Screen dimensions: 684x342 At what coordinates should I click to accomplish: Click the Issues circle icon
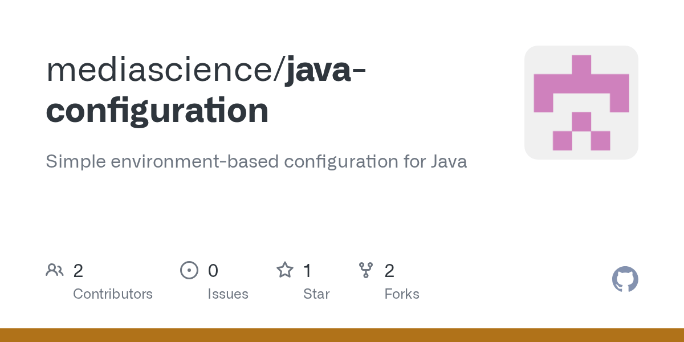[x=189, y=270]
